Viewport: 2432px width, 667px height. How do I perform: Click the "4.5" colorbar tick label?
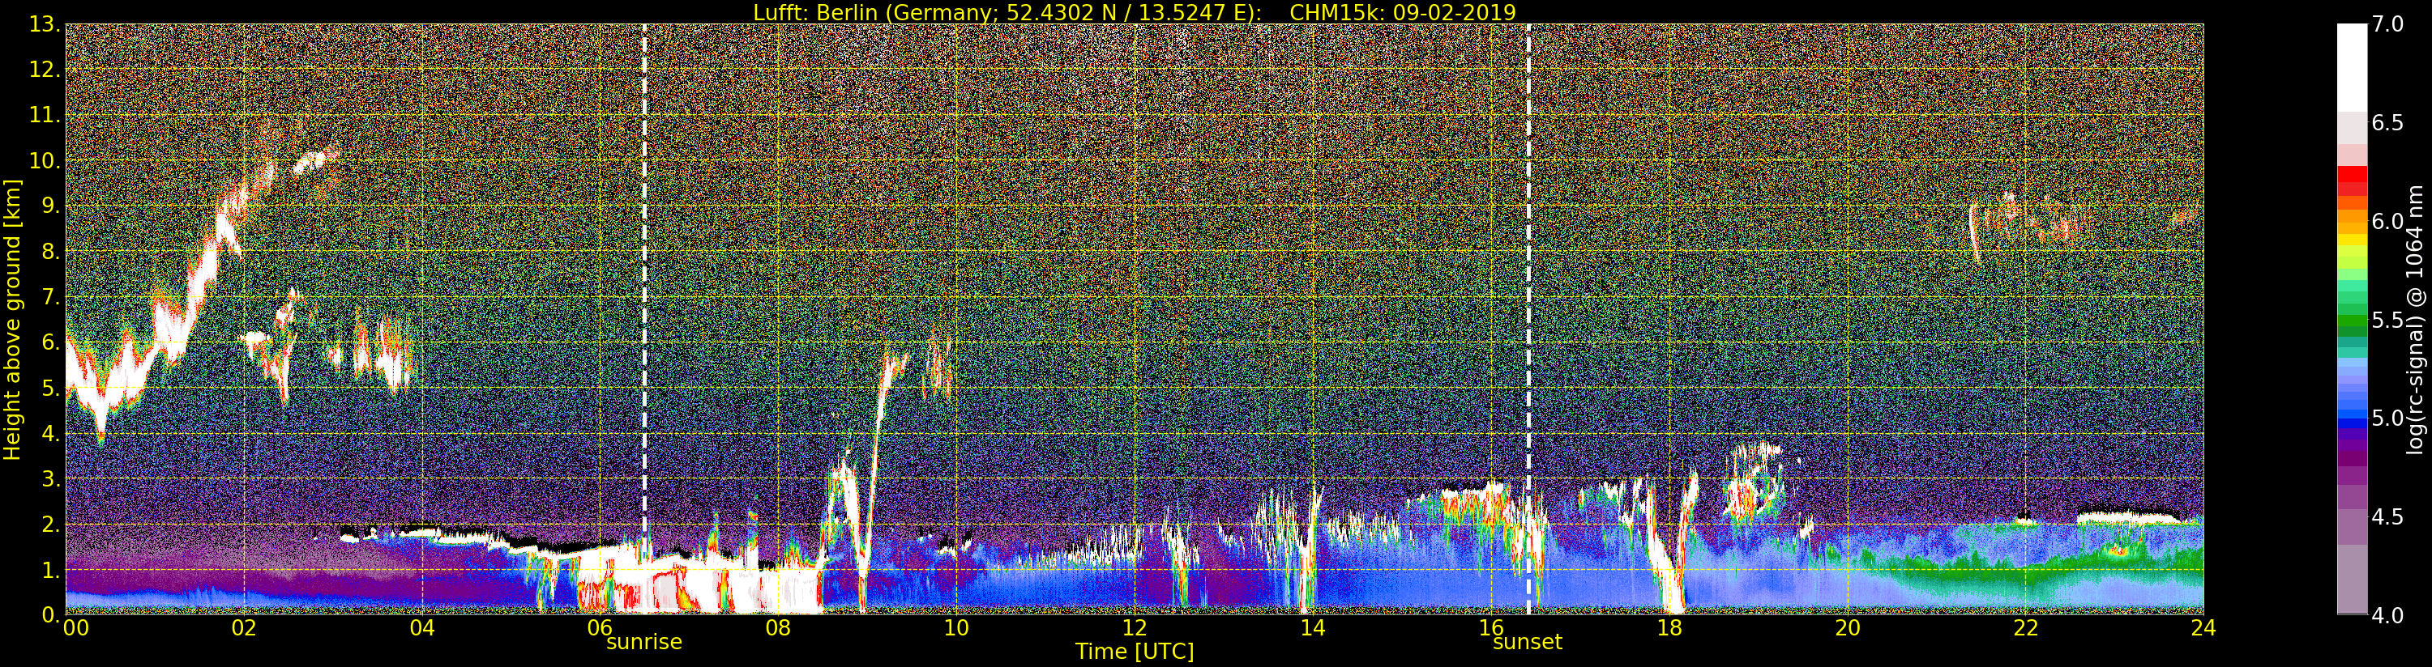[2387, 517]
